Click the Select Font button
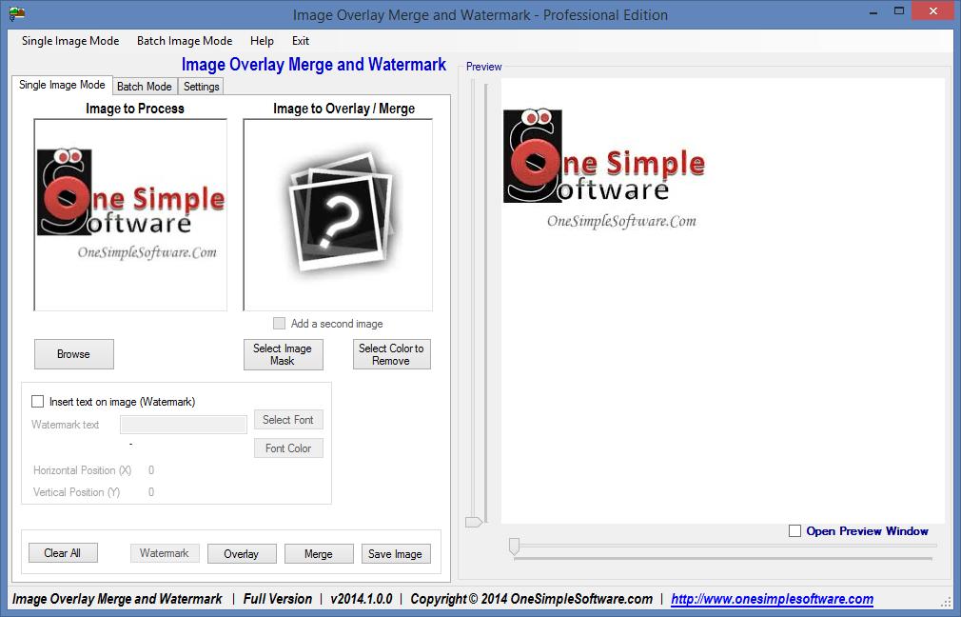The width and height of the screenshot is (961, 617). coord(288,420)
